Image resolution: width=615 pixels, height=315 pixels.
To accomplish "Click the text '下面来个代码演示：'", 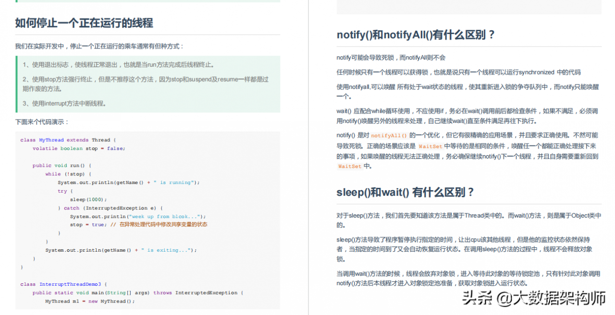I will pyautogui.click(x=42, y=122).
